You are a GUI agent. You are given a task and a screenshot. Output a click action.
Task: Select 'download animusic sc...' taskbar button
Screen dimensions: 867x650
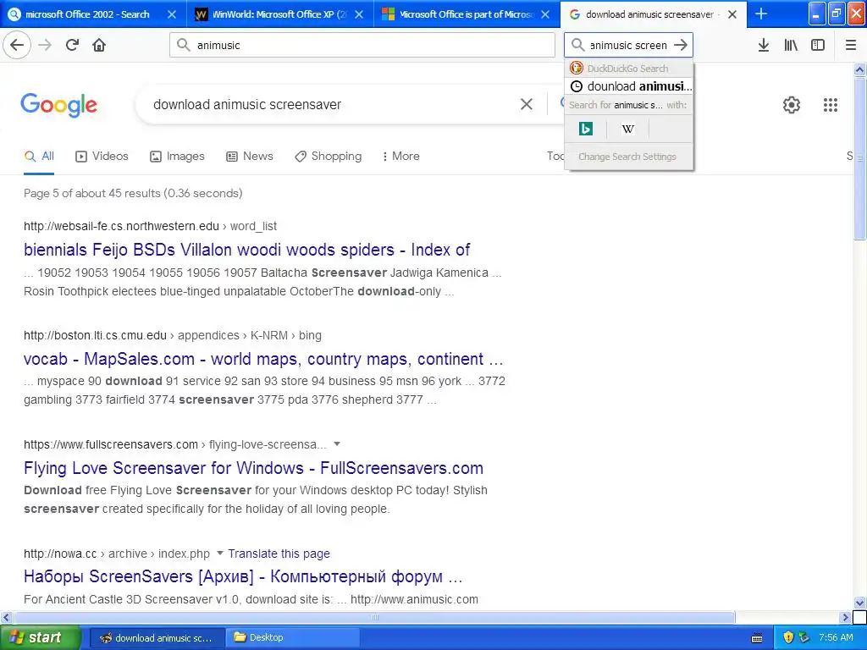click(x=157, y=638)
